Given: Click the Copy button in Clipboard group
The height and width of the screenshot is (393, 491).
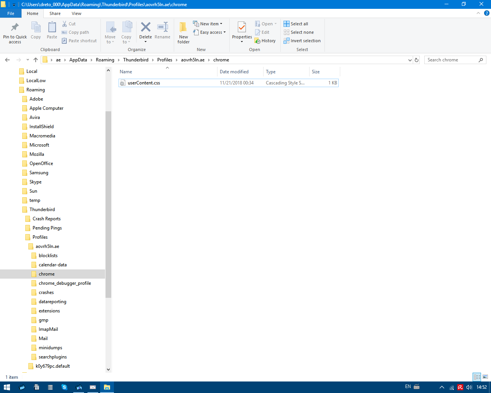Looking at the screenshot, I should click(x=36, y=31).
